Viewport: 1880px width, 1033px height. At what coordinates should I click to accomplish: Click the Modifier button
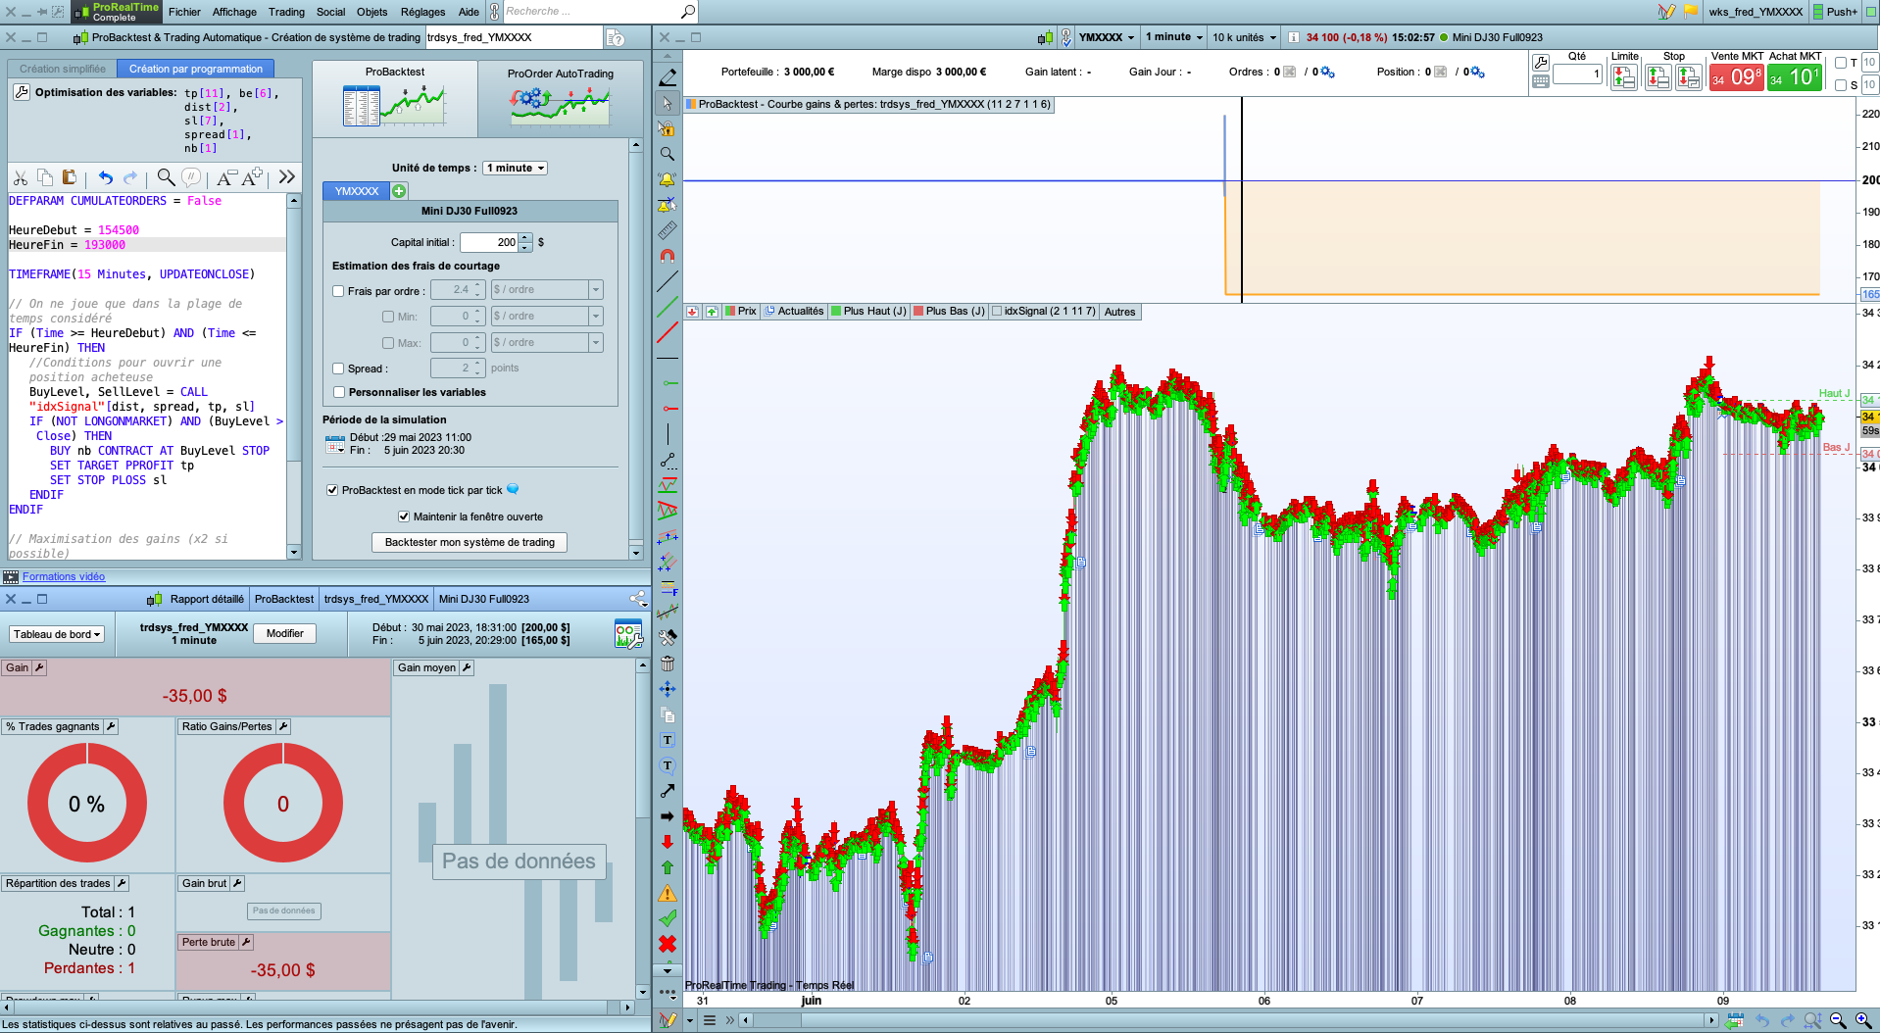point(285,633)
